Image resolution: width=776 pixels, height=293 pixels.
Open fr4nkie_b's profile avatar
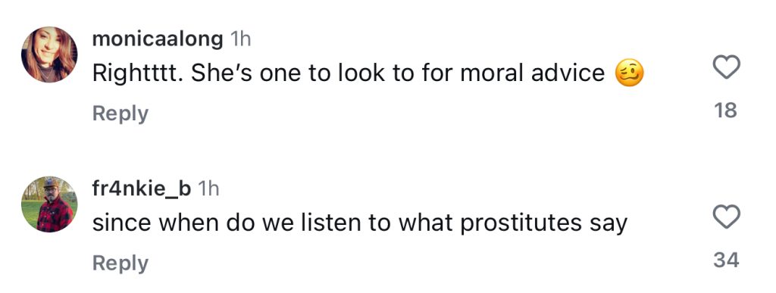click(x=49, y=204)
